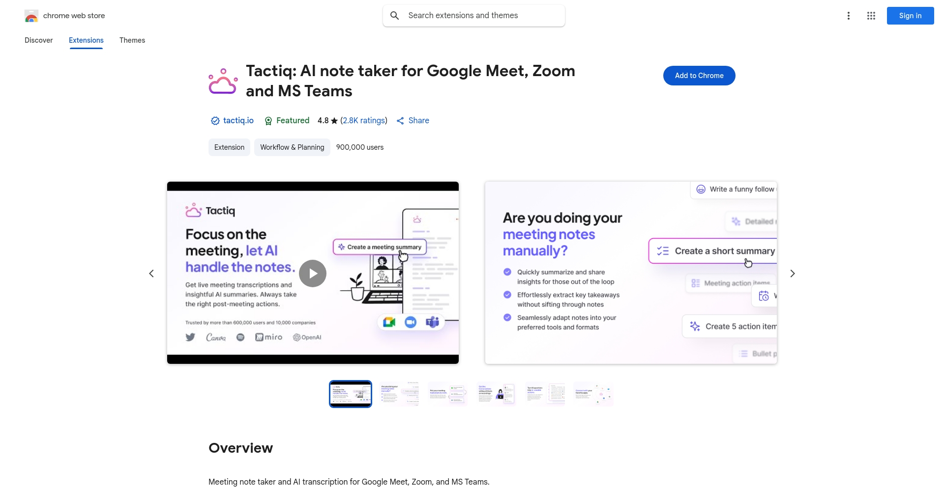Click the '900,000 users' text
Viewport: 944px width, 491px height.
pyautogui.click(x=360, y=147)
